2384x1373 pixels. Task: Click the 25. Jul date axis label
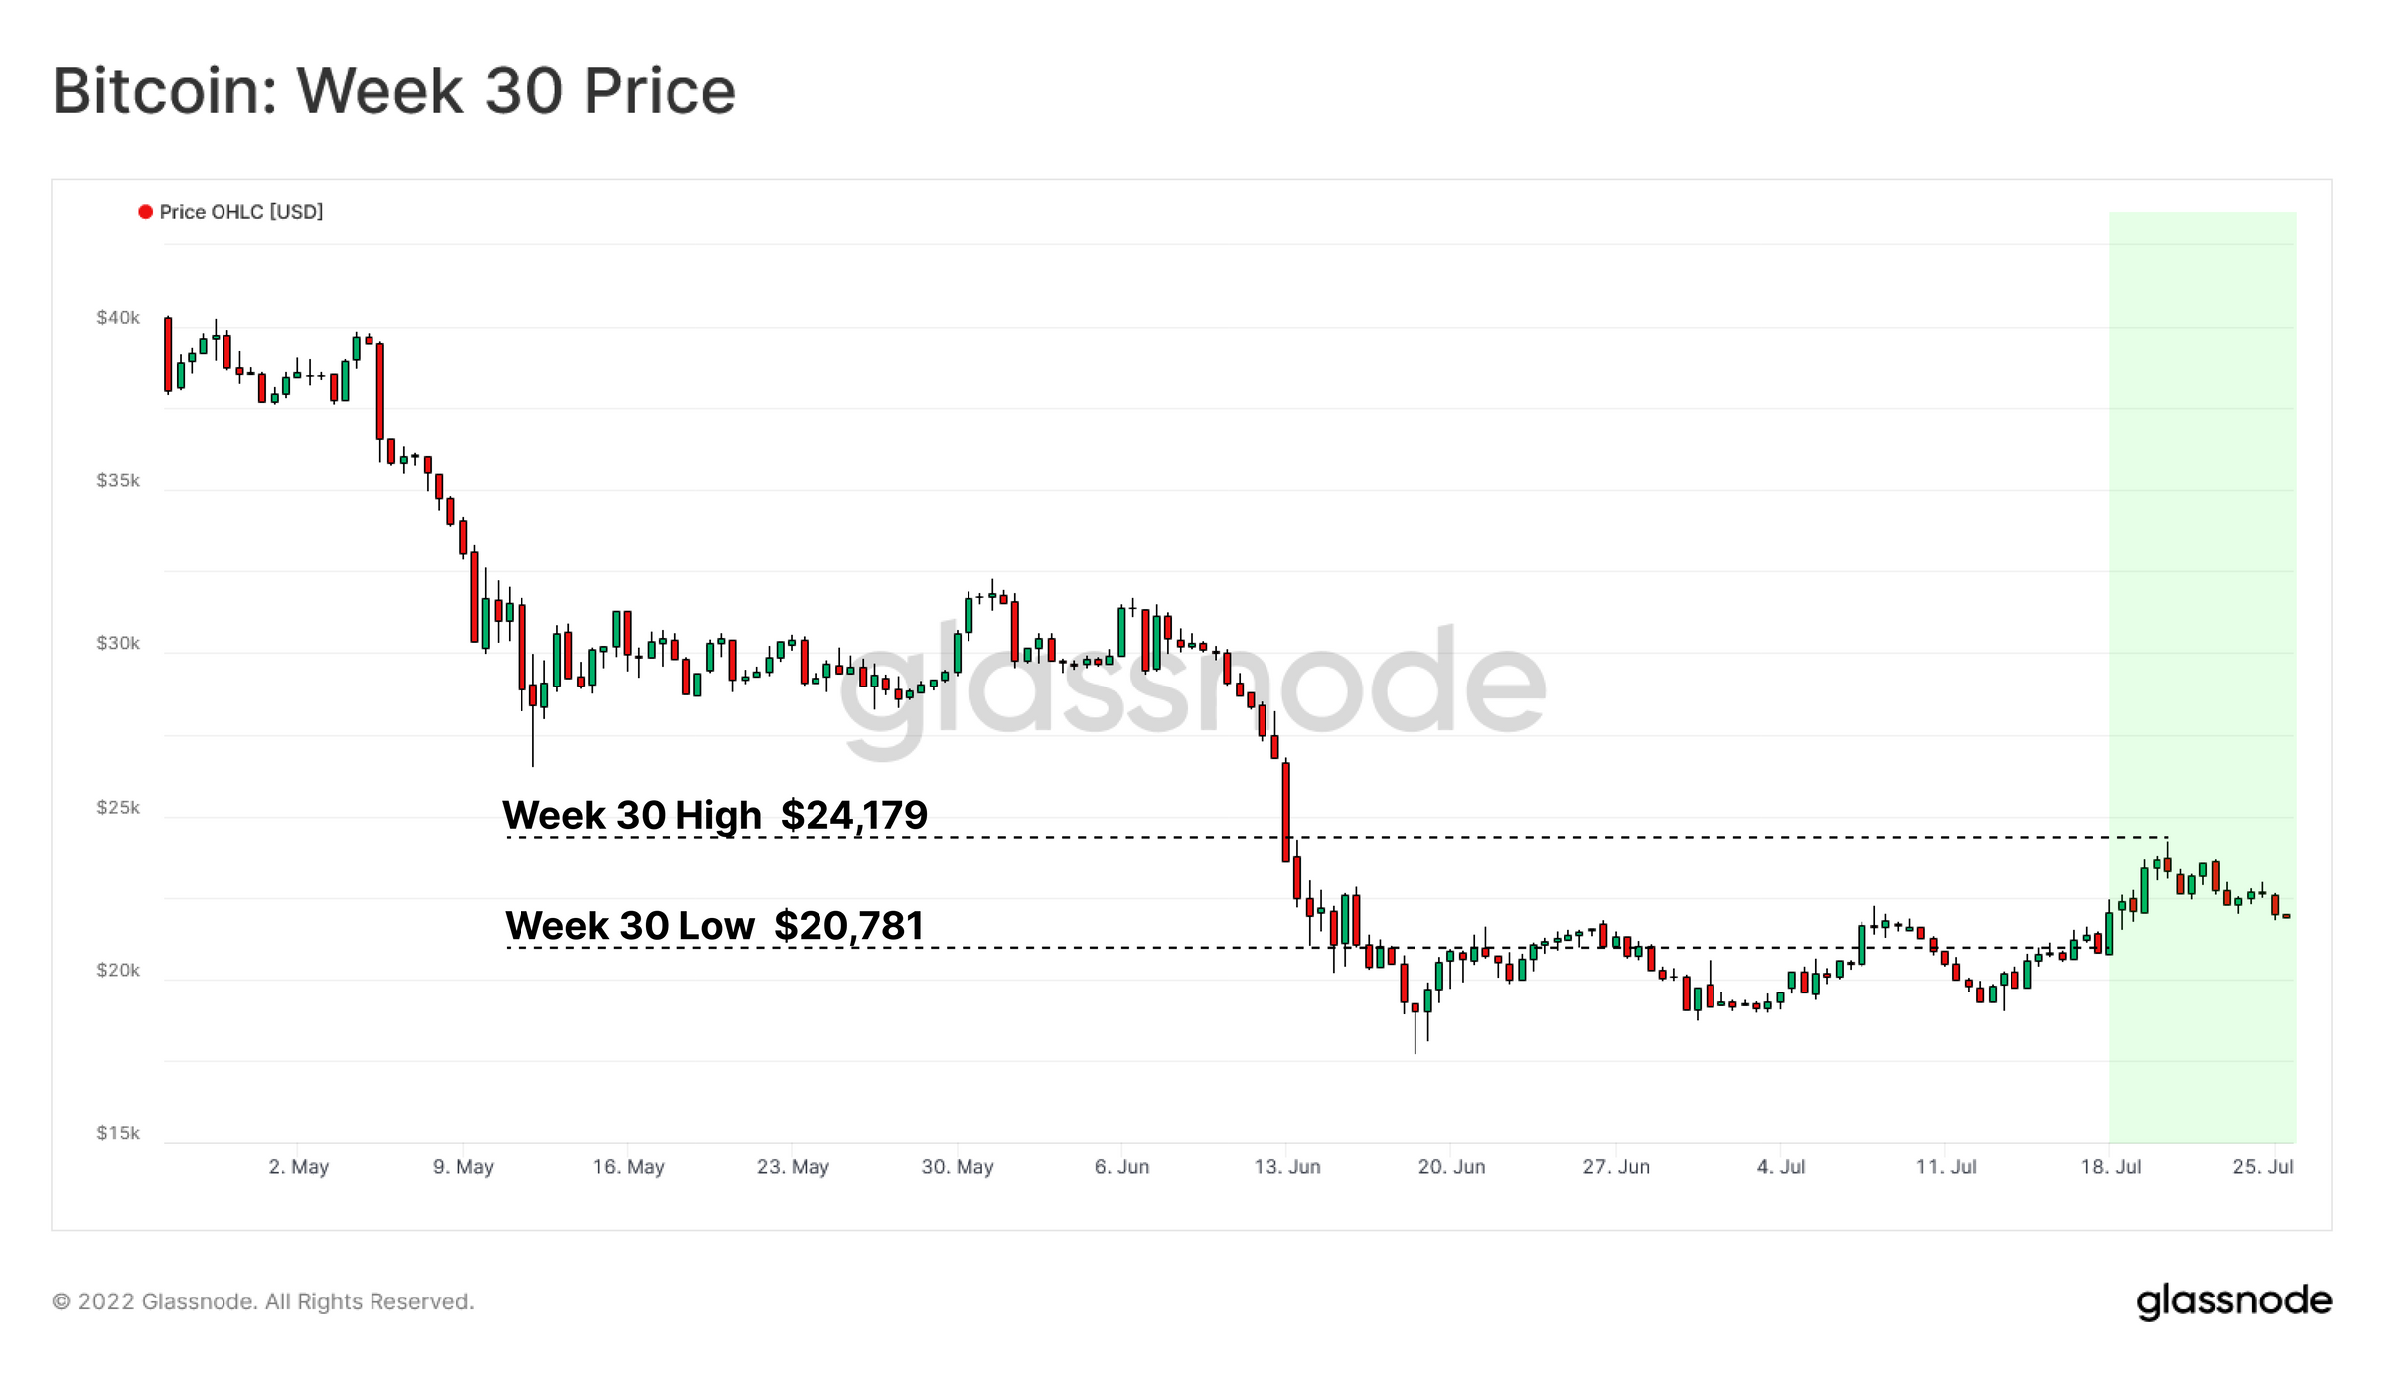tap(2263, 1167)
